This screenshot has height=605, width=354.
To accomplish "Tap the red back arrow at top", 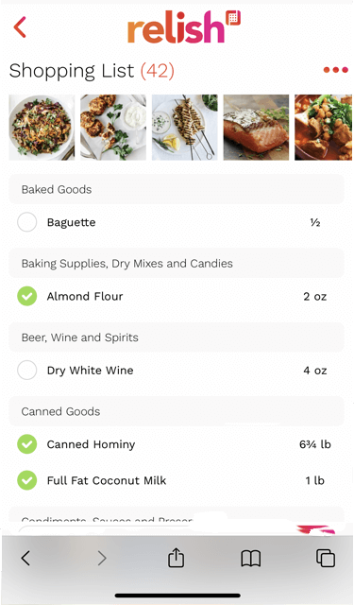I will (x=20, y=27).
